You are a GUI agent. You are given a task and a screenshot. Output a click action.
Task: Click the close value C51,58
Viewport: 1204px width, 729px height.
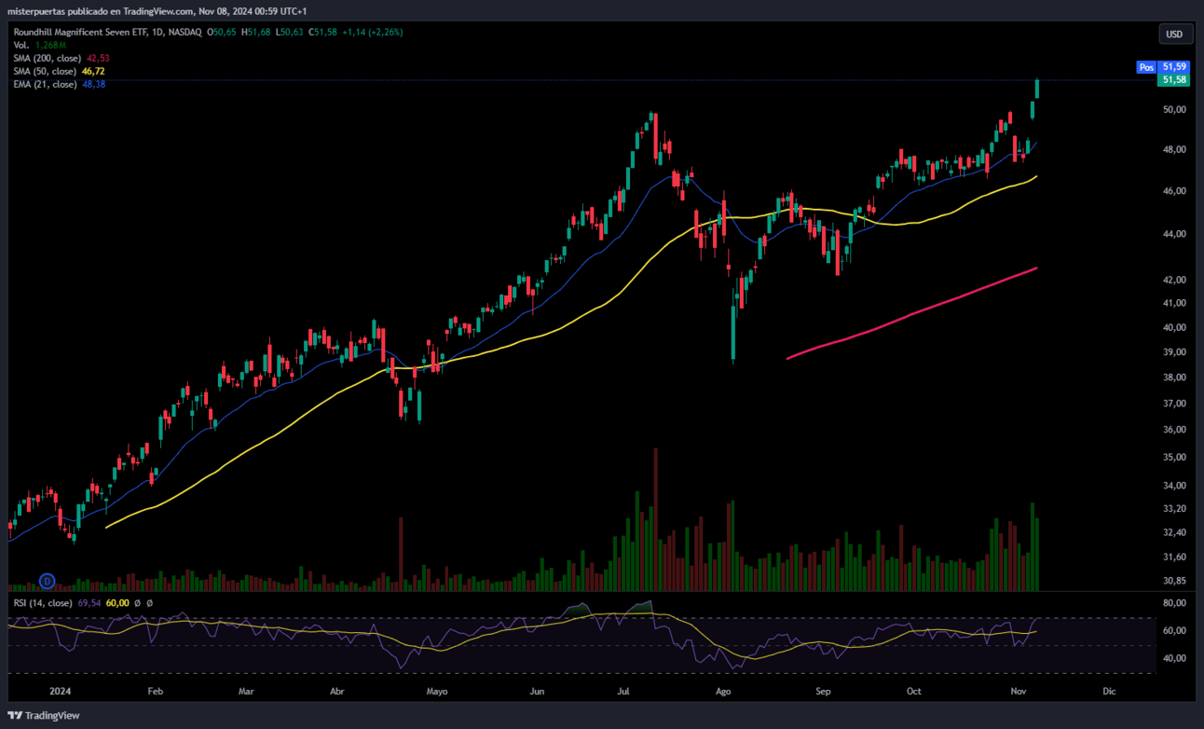click(324, 32)
